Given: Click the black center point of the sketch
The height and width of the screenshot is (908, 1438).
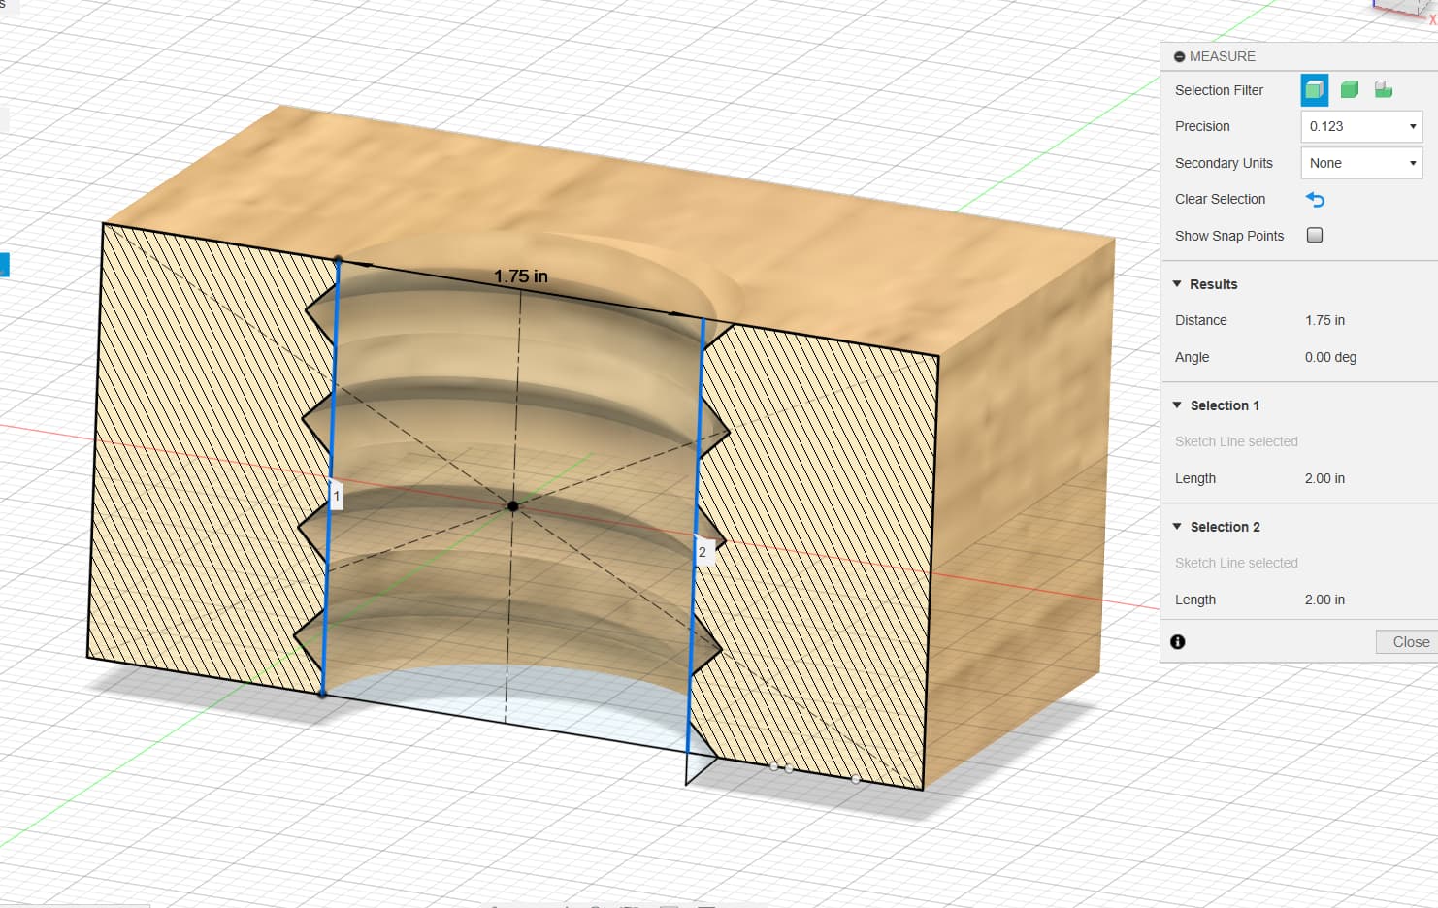Looking at the screenshot, I should [513, 506].
